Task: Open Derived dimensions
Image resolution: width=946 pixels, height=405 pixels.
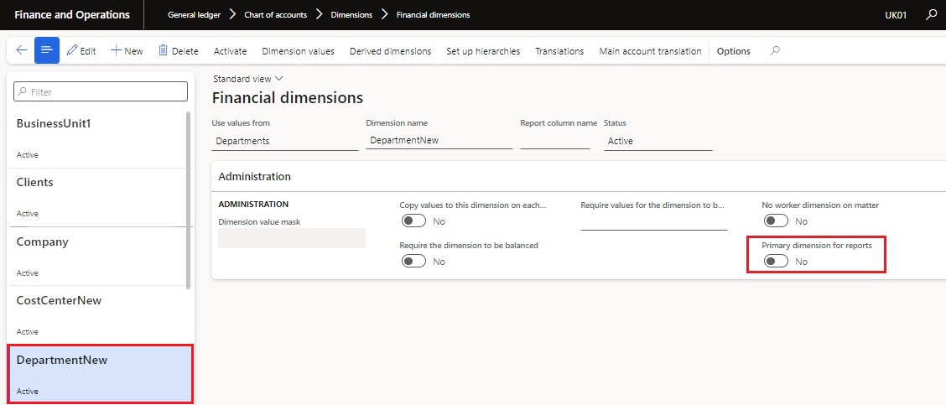Action: 390,51
